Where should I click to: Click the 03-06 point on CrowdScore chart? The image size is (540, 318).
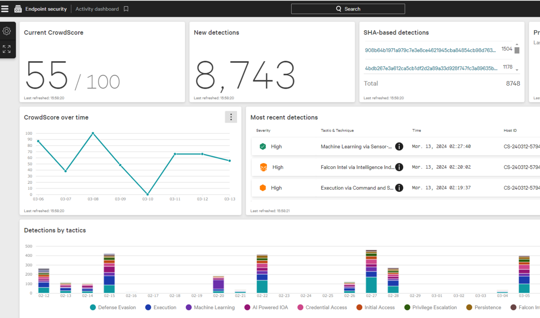(38, 141)
